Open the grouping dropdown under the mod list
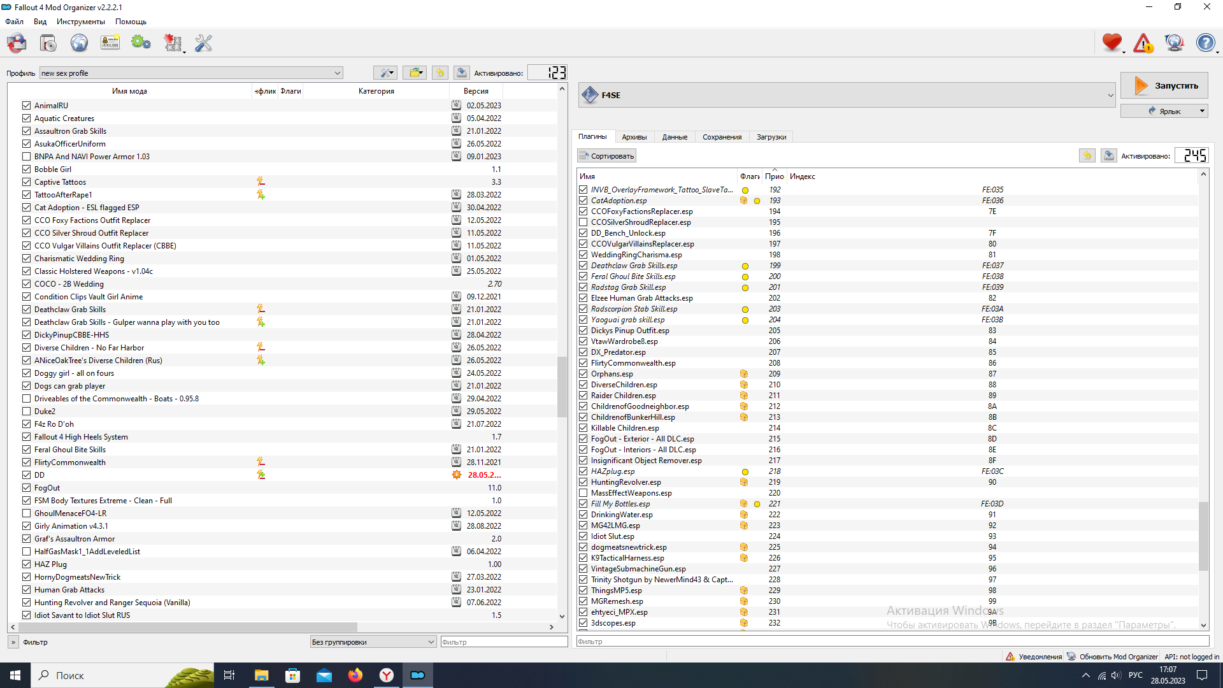The height and width of the screenshot is (688, 1223). (373, 642)
